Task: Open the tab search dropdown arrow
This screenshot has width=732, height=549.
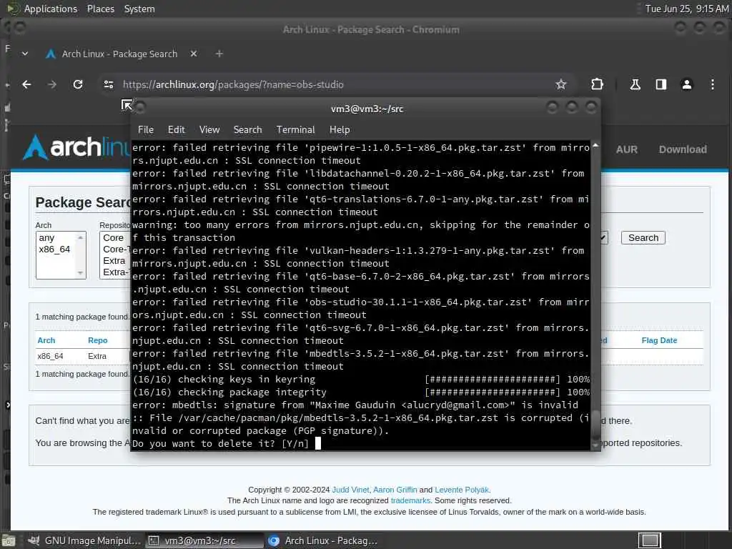Action: [25, 54]
